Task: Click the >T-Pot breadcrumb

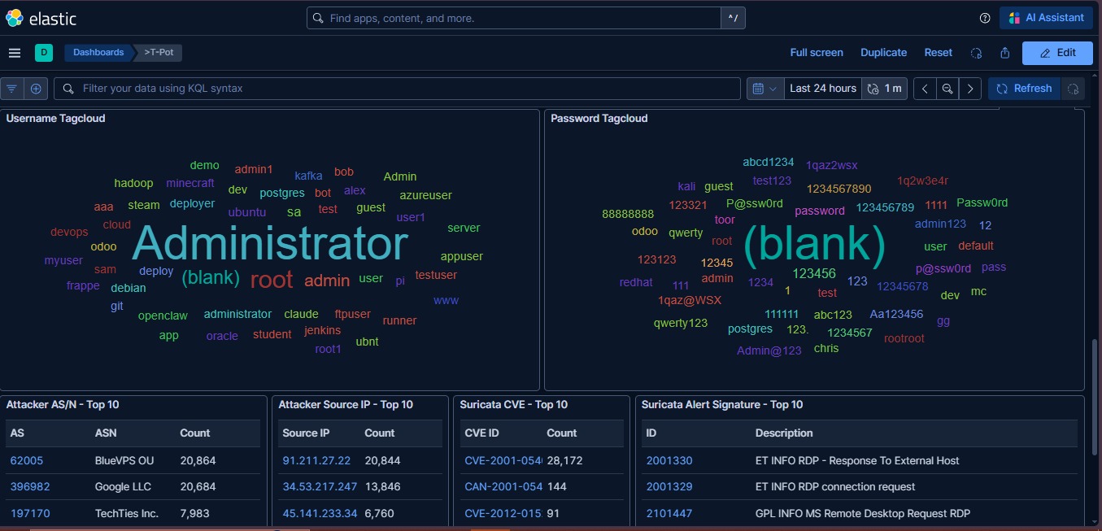Action: coord(159,53)
